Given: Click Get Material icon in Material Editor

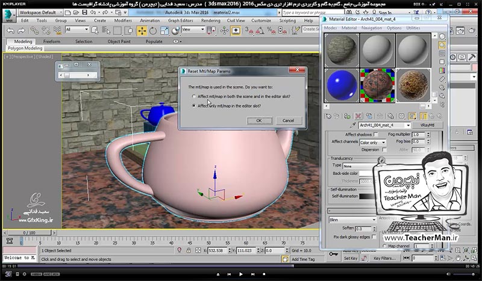Looking at the screenshot, I should point(328,116).
